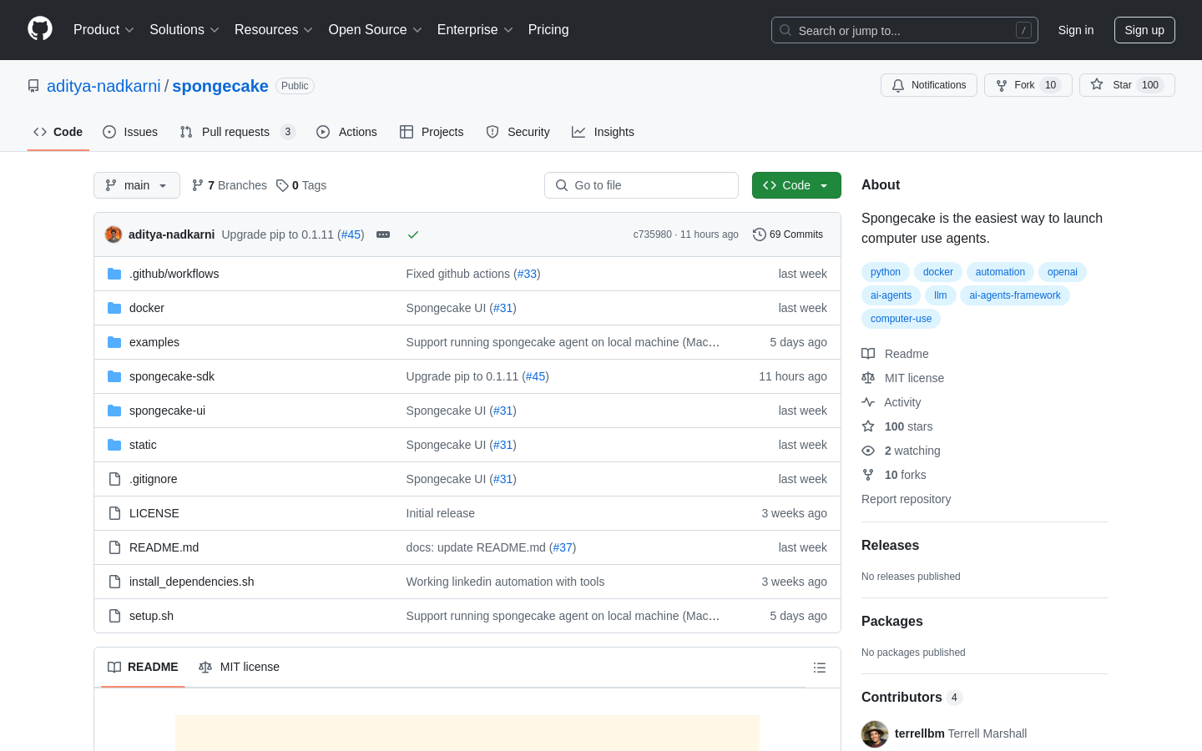Click the bell Notifications button
The image size is (1202, 751).
928,85
